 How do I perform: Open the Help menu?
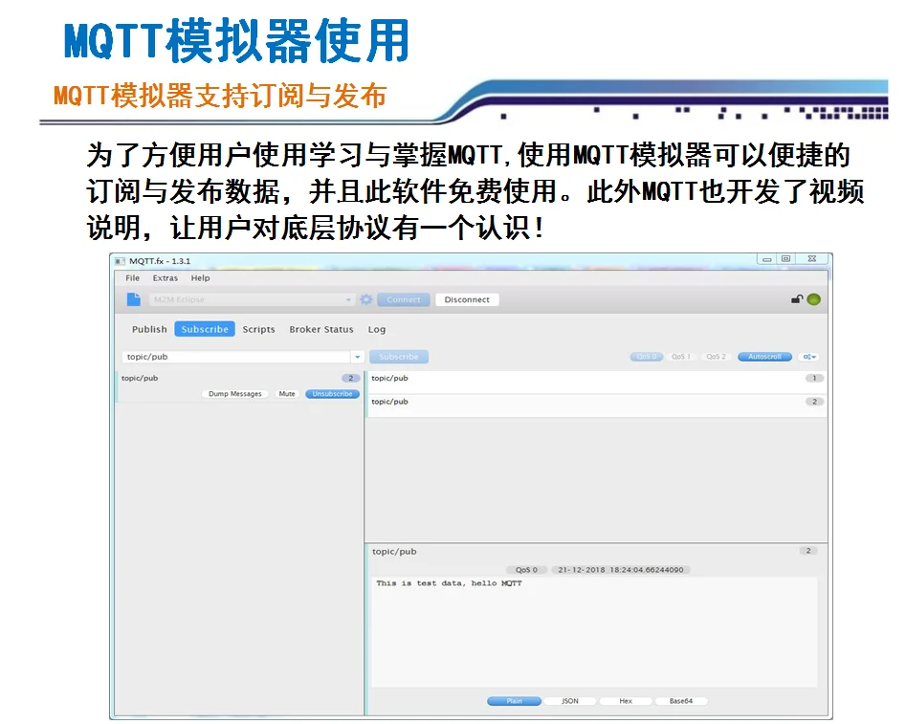click(201, 278)
